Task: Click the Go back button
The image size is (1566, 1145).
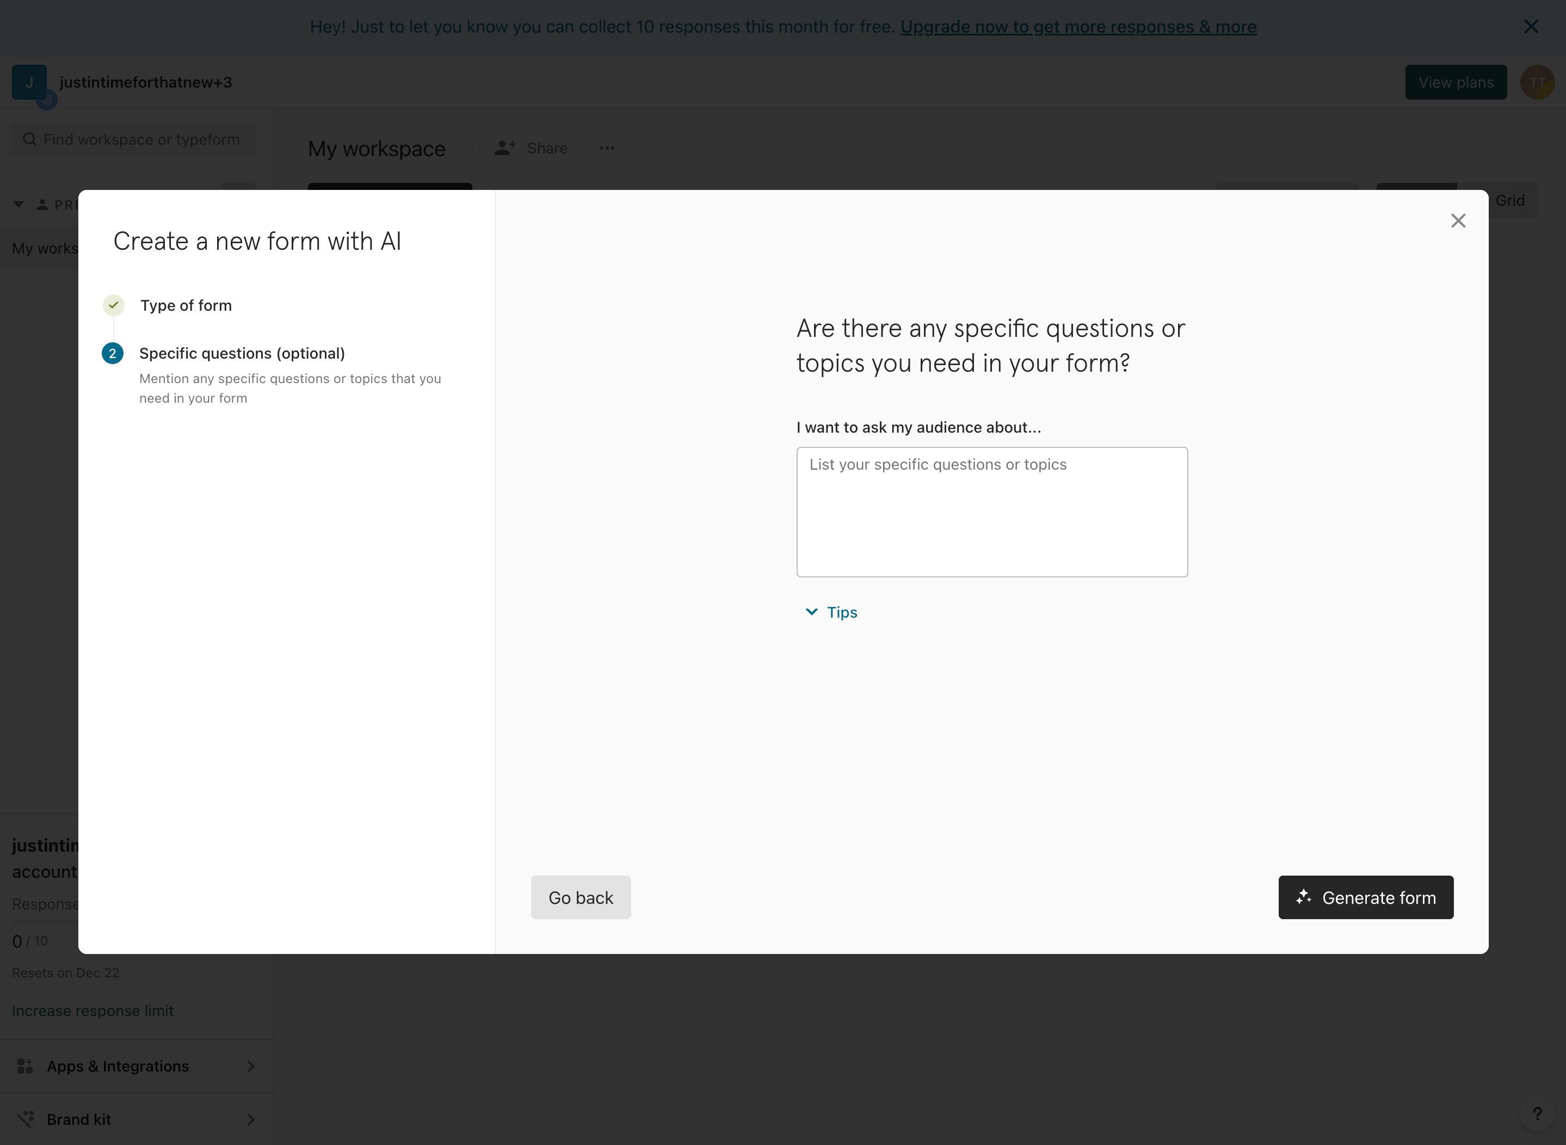Action: 581,897
